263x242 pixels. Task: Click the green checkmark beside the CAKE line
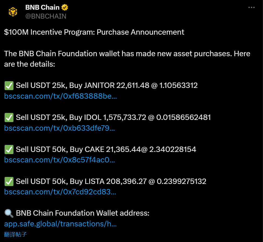(9, 150)
